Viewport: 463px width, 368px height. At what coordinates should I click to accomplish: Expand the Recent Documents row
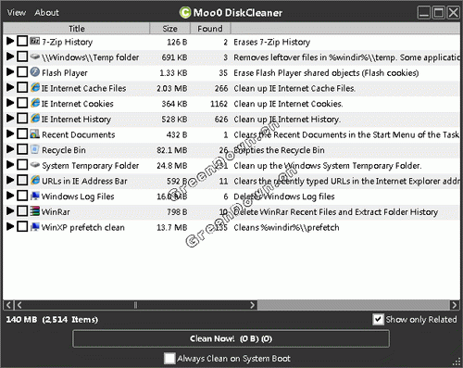point(10,133)
